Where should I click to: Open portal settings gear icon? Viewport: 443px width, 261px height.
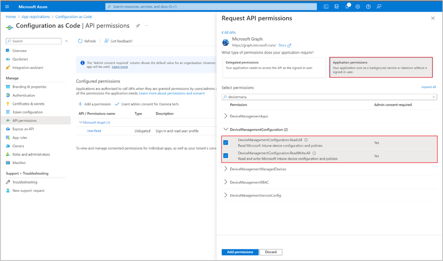coord(358,7)
